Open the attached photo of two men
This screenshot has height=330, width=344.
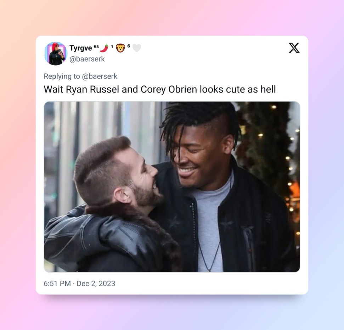point(172,187)
